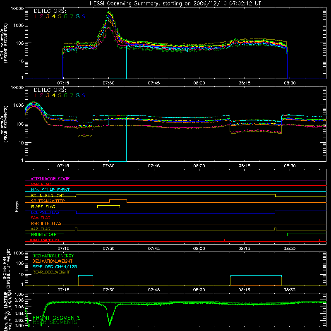Choose detector 8 in the front segments legend
The image size is (331, 331).
point(78,17)
